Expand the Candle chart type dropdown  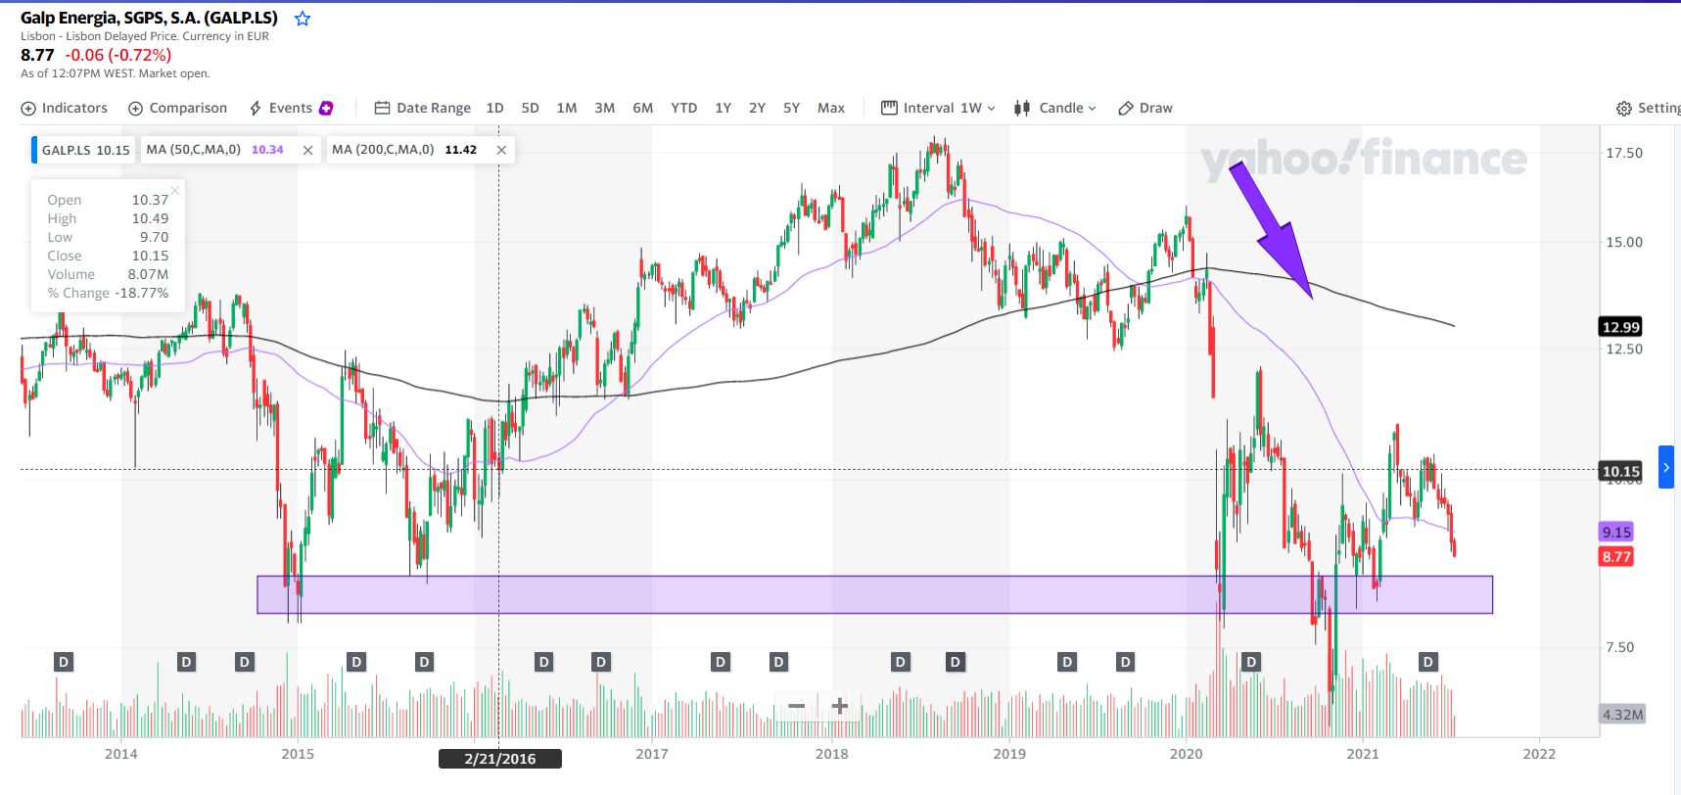click(1055, 108)
